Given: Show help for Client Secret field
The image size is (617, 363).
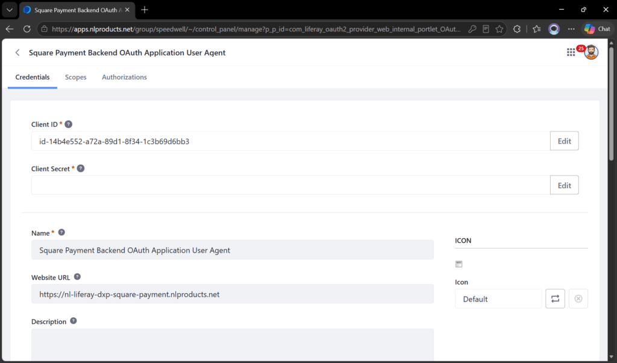Looking at the screenshot, I should tap(81, 168).
